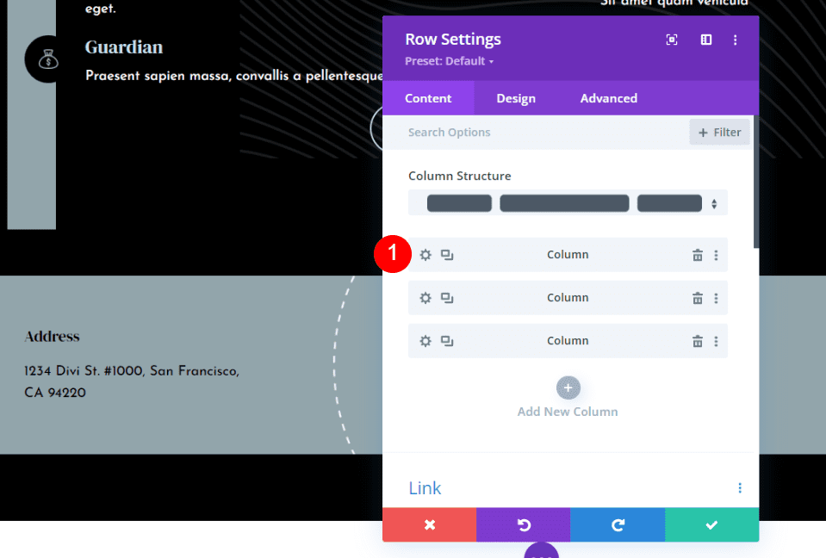Open the Link section options menu
The height and width of the screenshot is (558, 826).
click(x=739, y=487)
